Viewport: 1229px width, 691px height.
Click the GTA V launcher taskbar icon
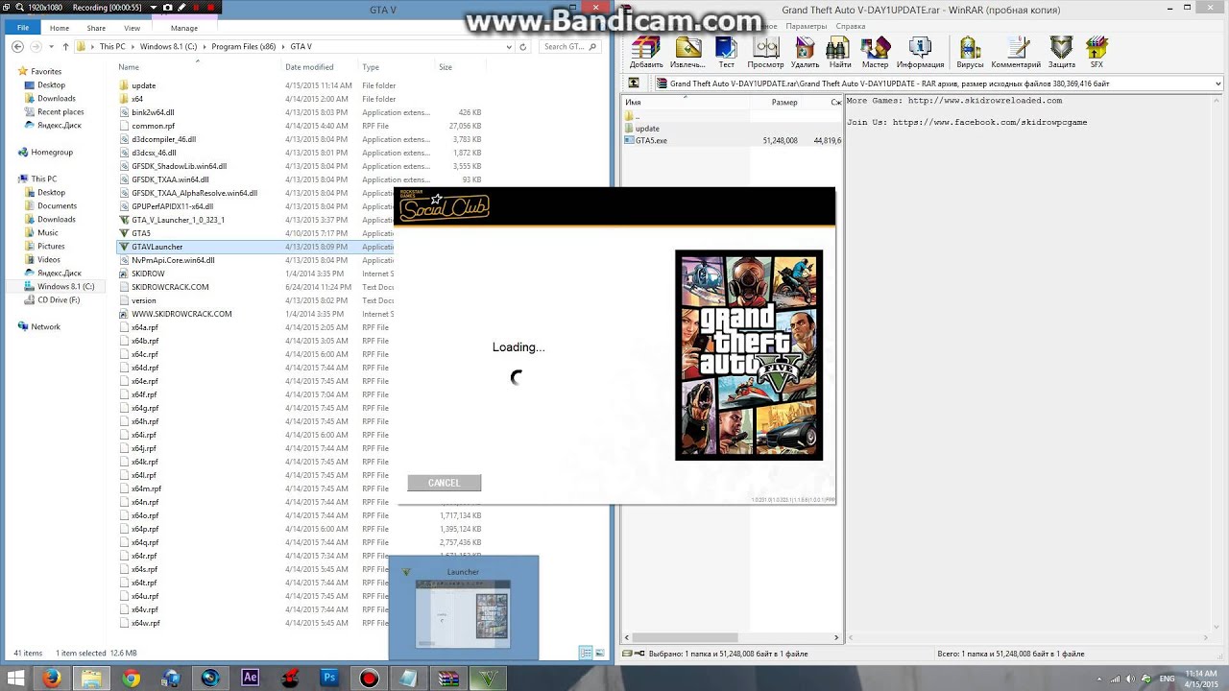pos(488,678)
